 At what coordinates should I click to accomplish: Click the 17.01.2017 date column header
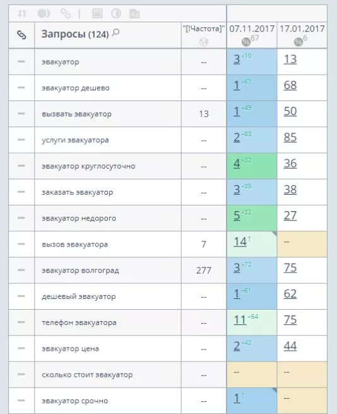(302, 28)
